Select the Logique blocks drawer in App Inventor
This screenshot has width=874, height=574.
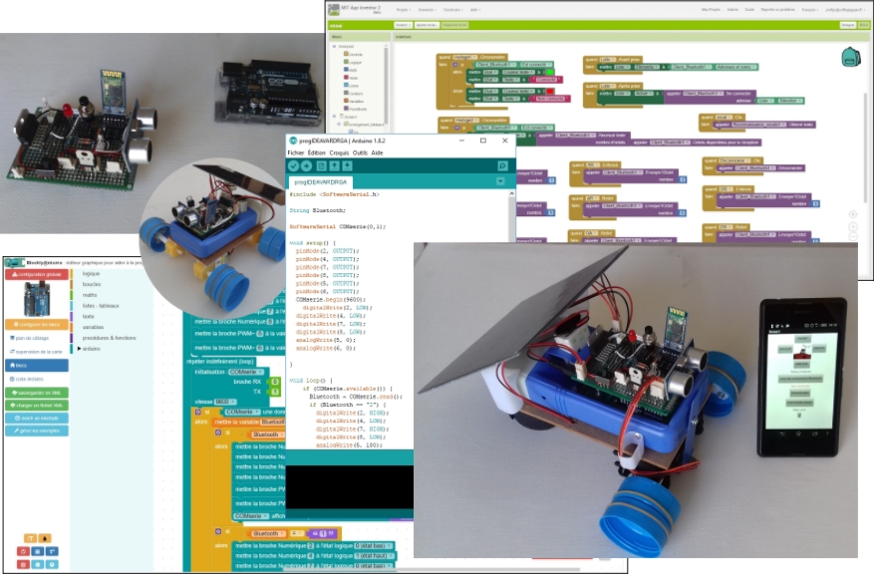[355, 62]
